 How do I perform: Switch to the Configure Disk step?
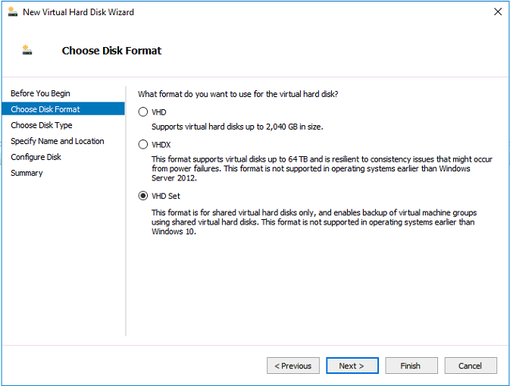(36, 157)
